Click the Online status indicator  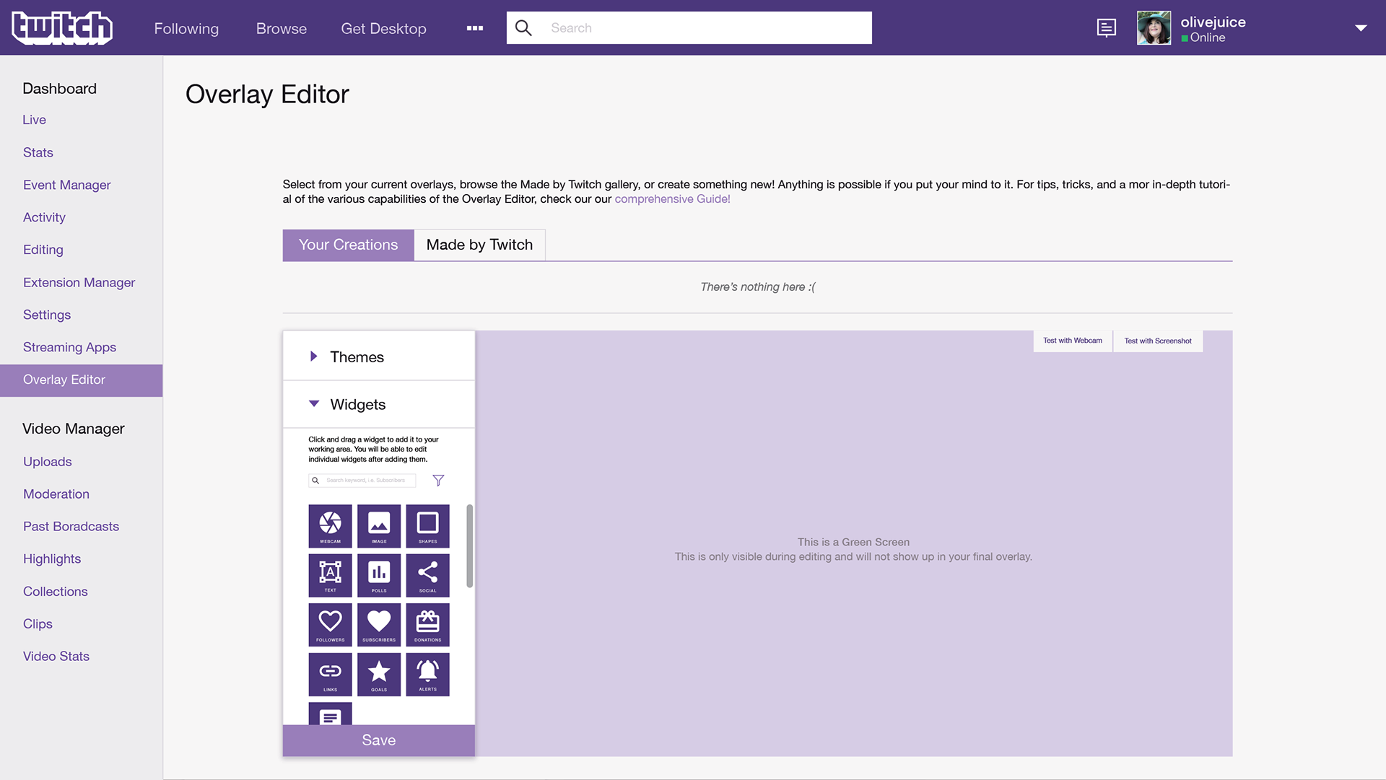[x=1203, y=38]
